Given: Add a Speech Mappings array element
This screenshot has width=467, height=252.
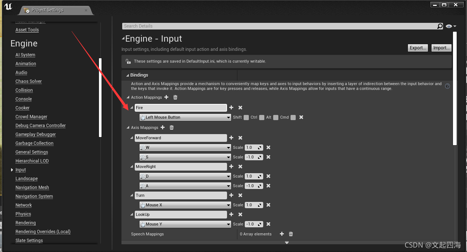Looking at the screenshot, I should click(282, 234).
